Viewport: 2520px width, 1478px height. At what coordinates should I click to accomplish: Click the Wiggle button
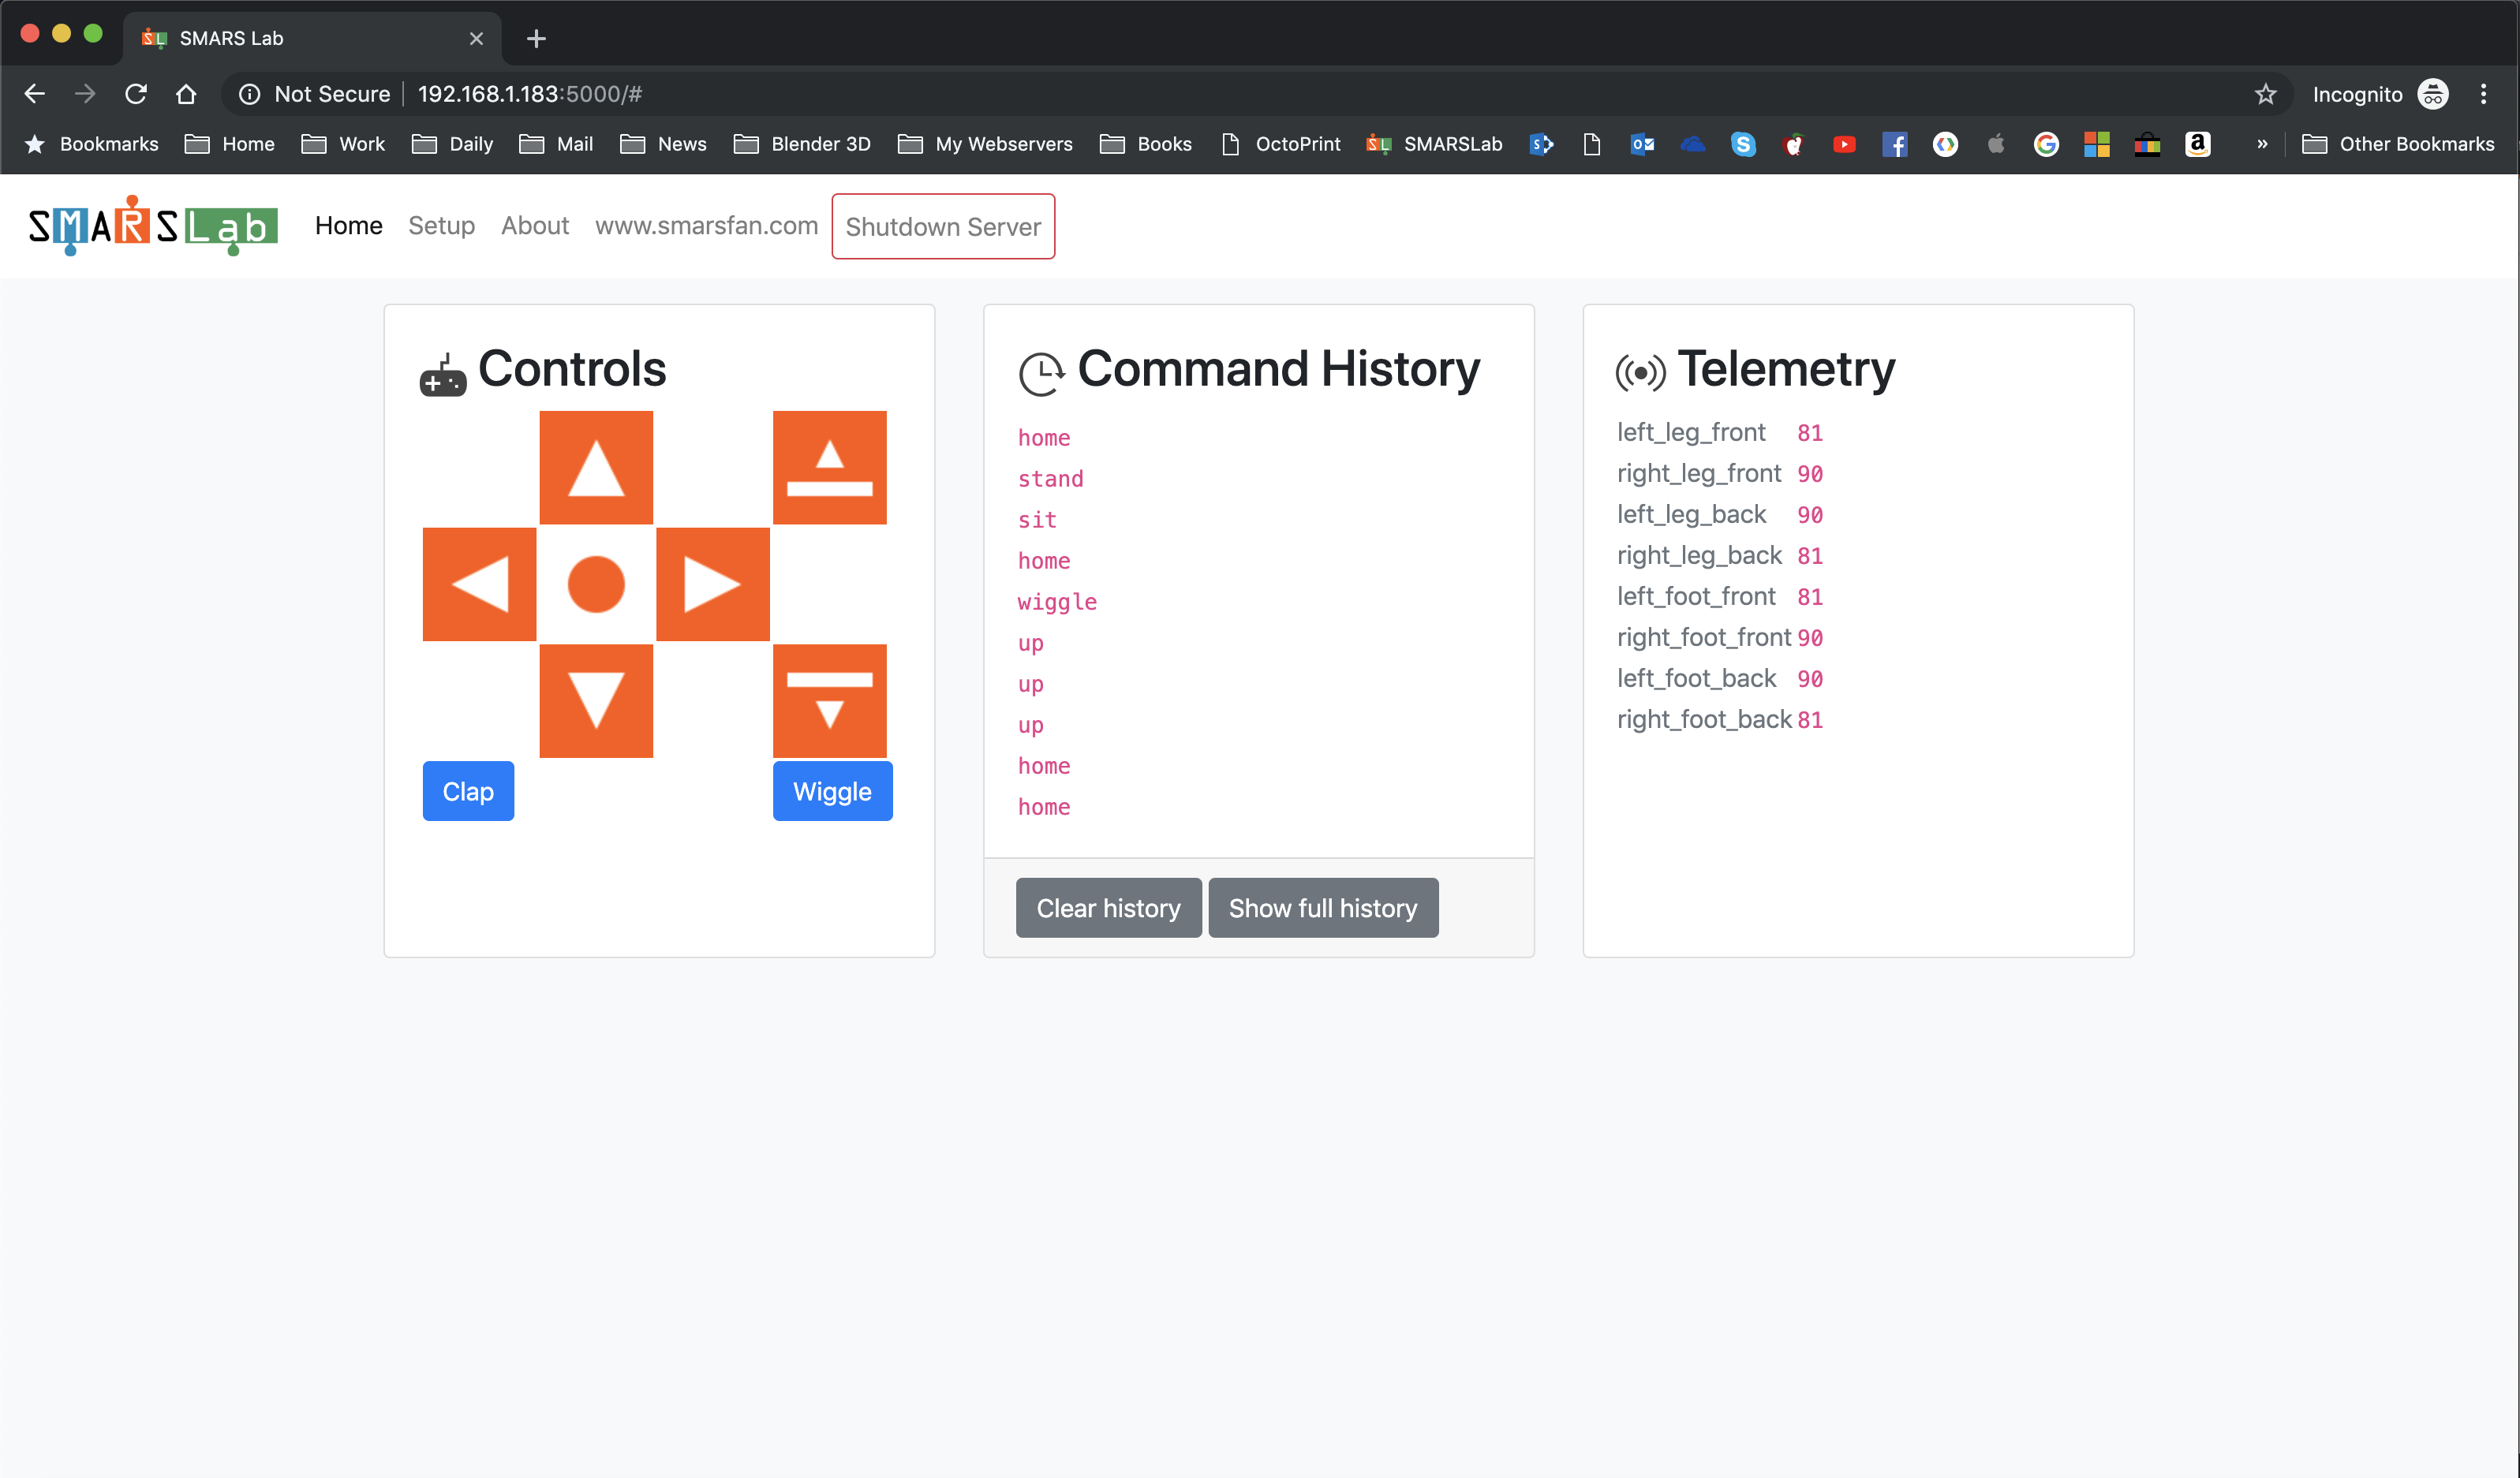(832, 790)
